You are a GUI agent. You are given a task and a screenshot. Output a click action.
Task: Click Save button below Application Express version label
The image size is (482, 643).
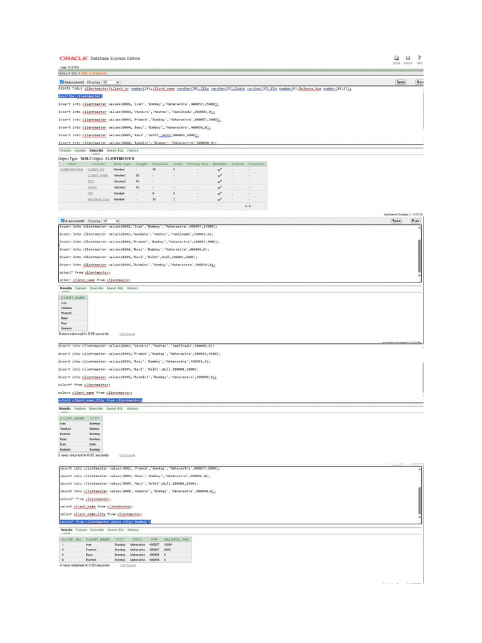[397, 220]
